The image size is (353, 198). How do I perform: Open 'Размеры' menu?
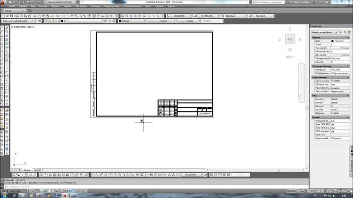[x=96, y=6]
